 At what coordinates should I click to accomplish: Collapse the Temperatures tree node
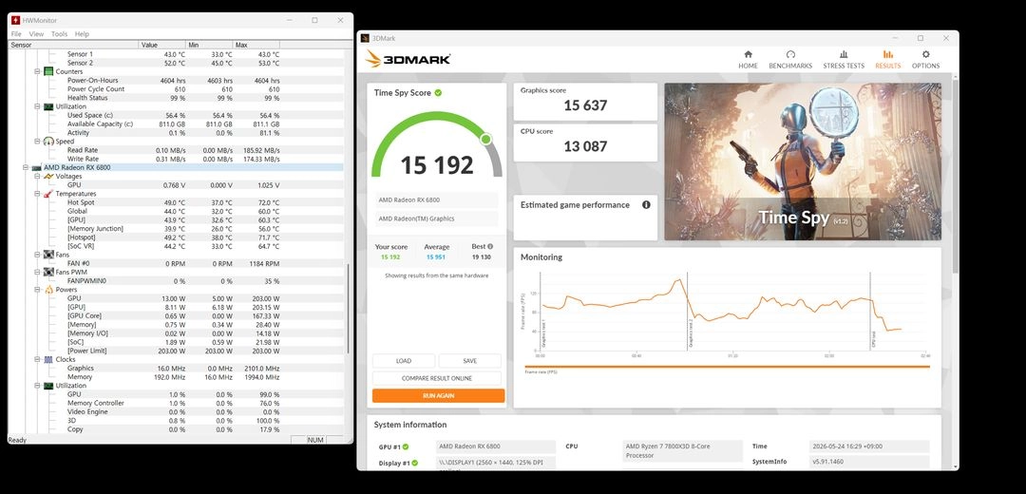point(37,194)
